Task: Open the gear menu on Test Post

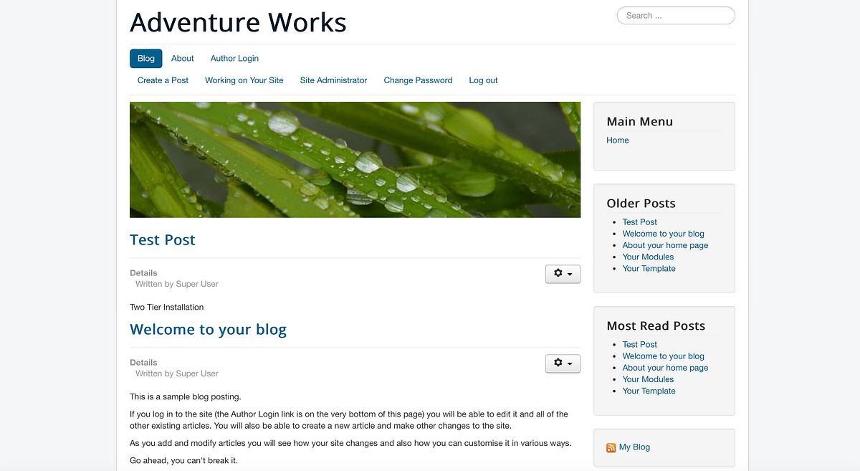Action: tap(558, 274)
